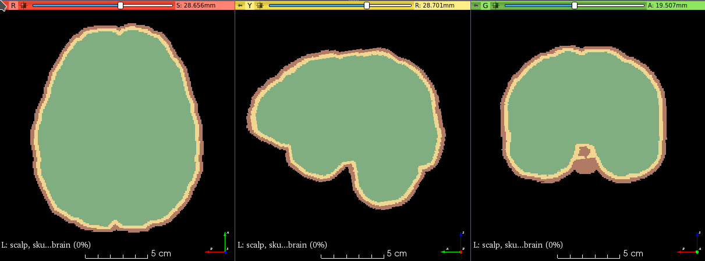705x261 pixels.
Task: Open the red slice controller pin at far left
Action: [x=3, y=5]
